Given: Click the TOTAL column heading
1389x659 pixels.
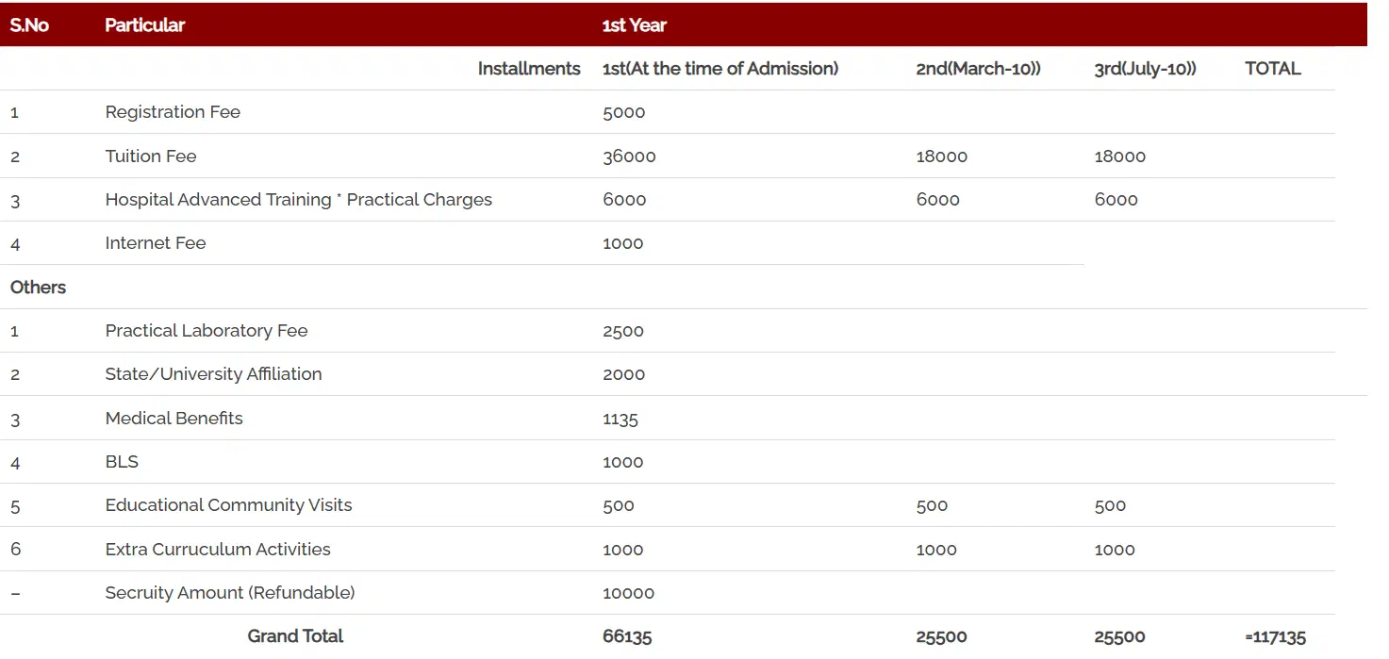Looking at the screenshot, I should pyautogui.click(x=1272, y=69).
